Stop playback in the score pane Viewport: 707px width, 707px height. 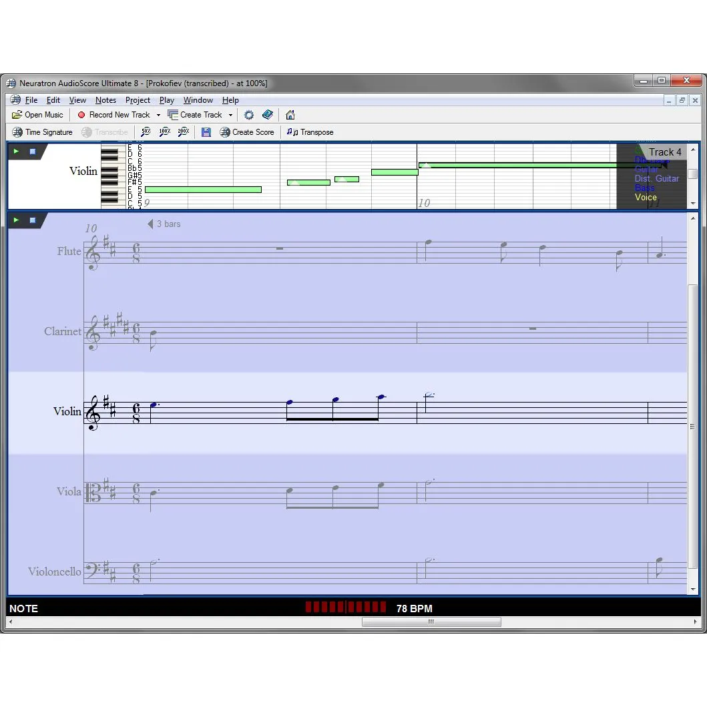pyautogui.click(x=33, y=220)
